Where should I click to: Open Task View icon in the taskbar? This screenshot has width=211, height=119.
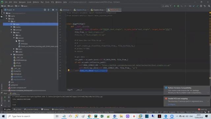coord(57,116)
